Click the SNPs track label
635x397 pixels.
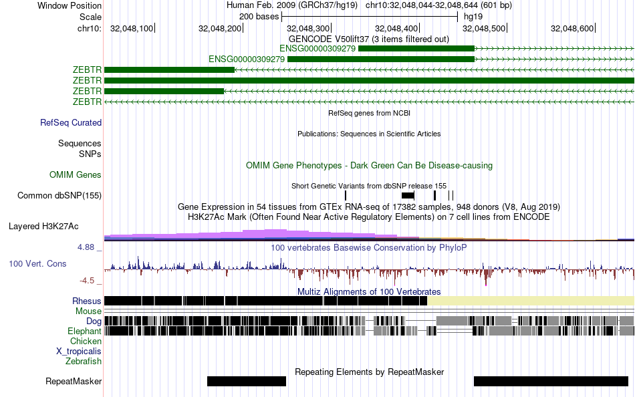click(x=90, y=154)
